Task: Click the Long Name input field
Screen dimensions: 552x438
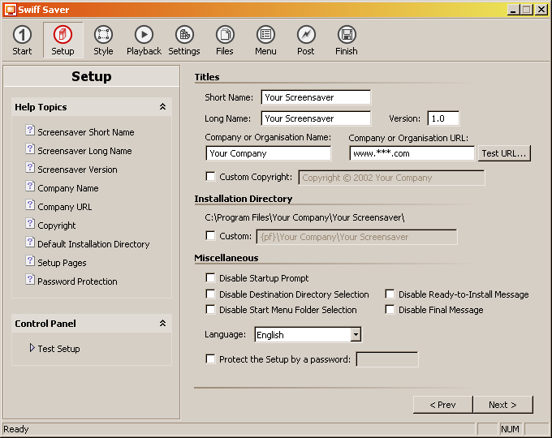Action: pos(316,118)
